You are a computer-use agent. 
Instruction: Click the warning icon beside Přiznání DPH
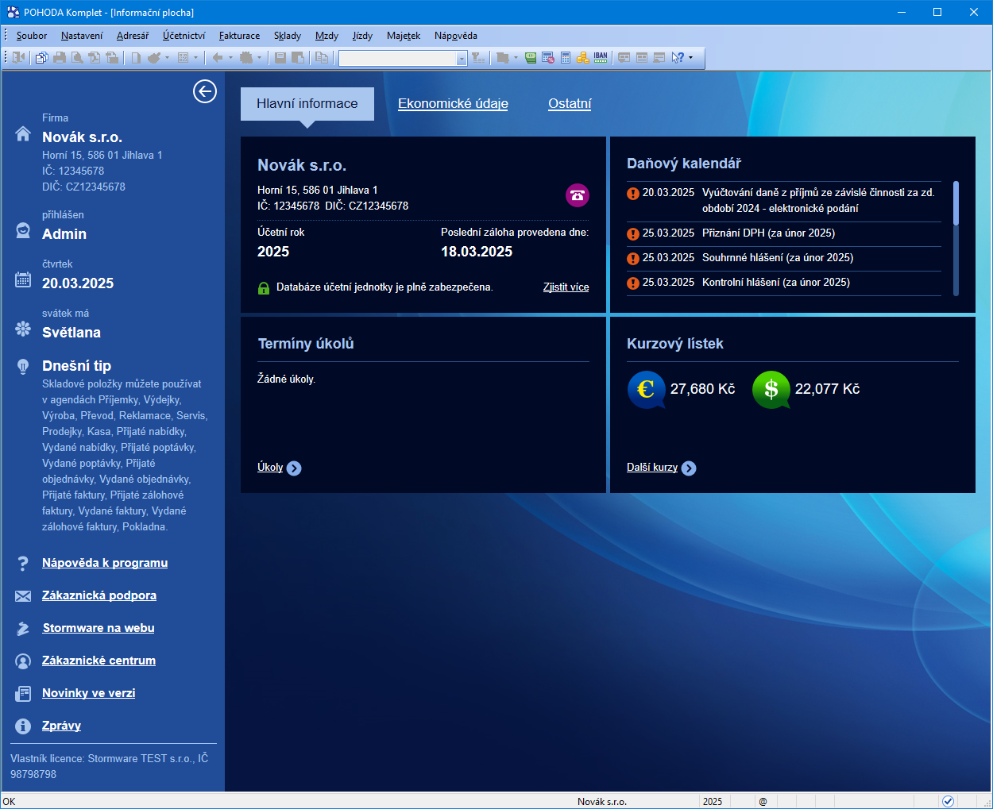coord(633,233)
